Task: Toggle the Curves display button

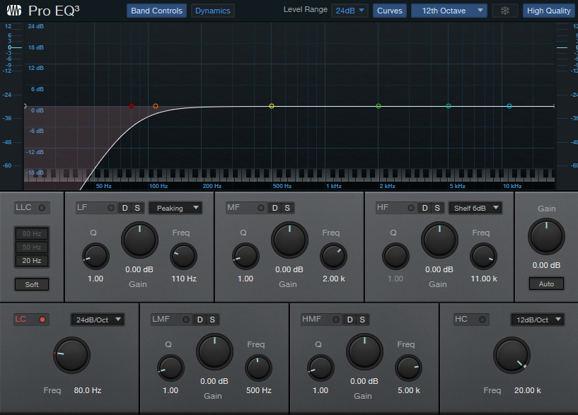Action: tap(390, 11)
